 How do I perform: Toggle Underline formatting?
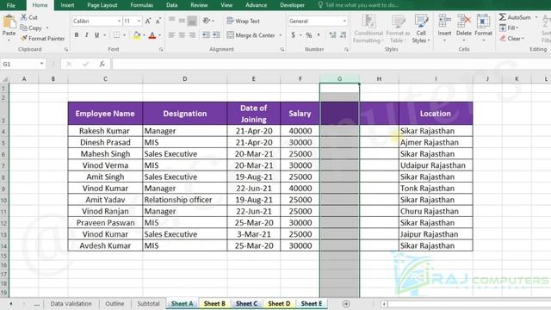click(96, 35)
